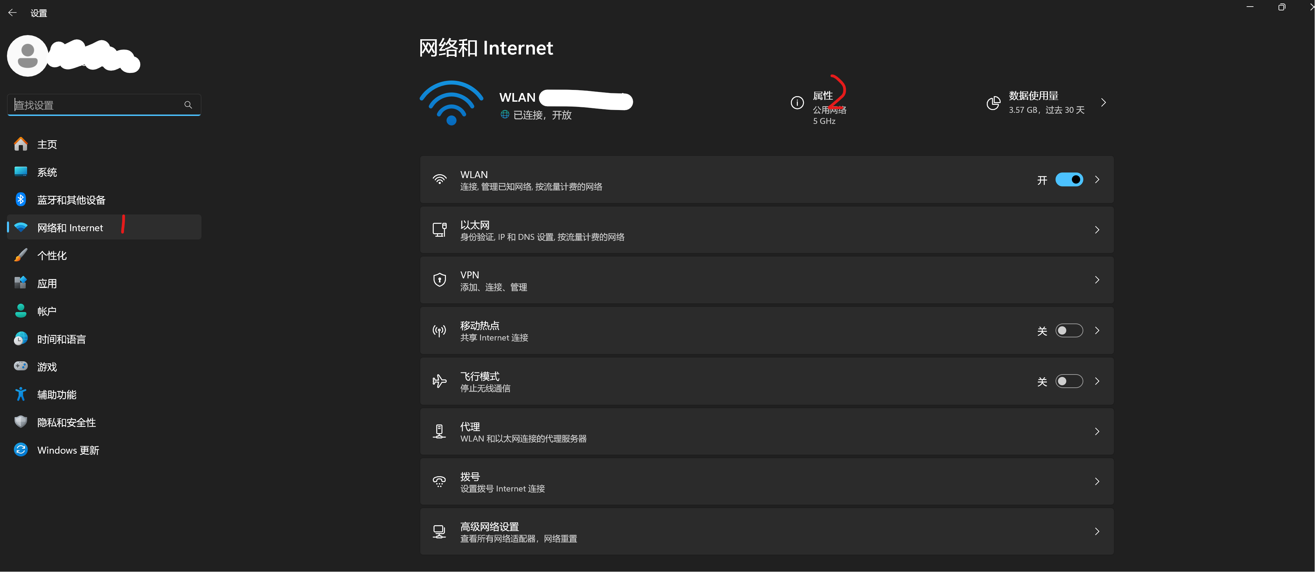The height and width of the screenshot is (572, 1315).
Task: Expand the 高级网络设置 row chevron
Action: click(x=1097, y=532)
